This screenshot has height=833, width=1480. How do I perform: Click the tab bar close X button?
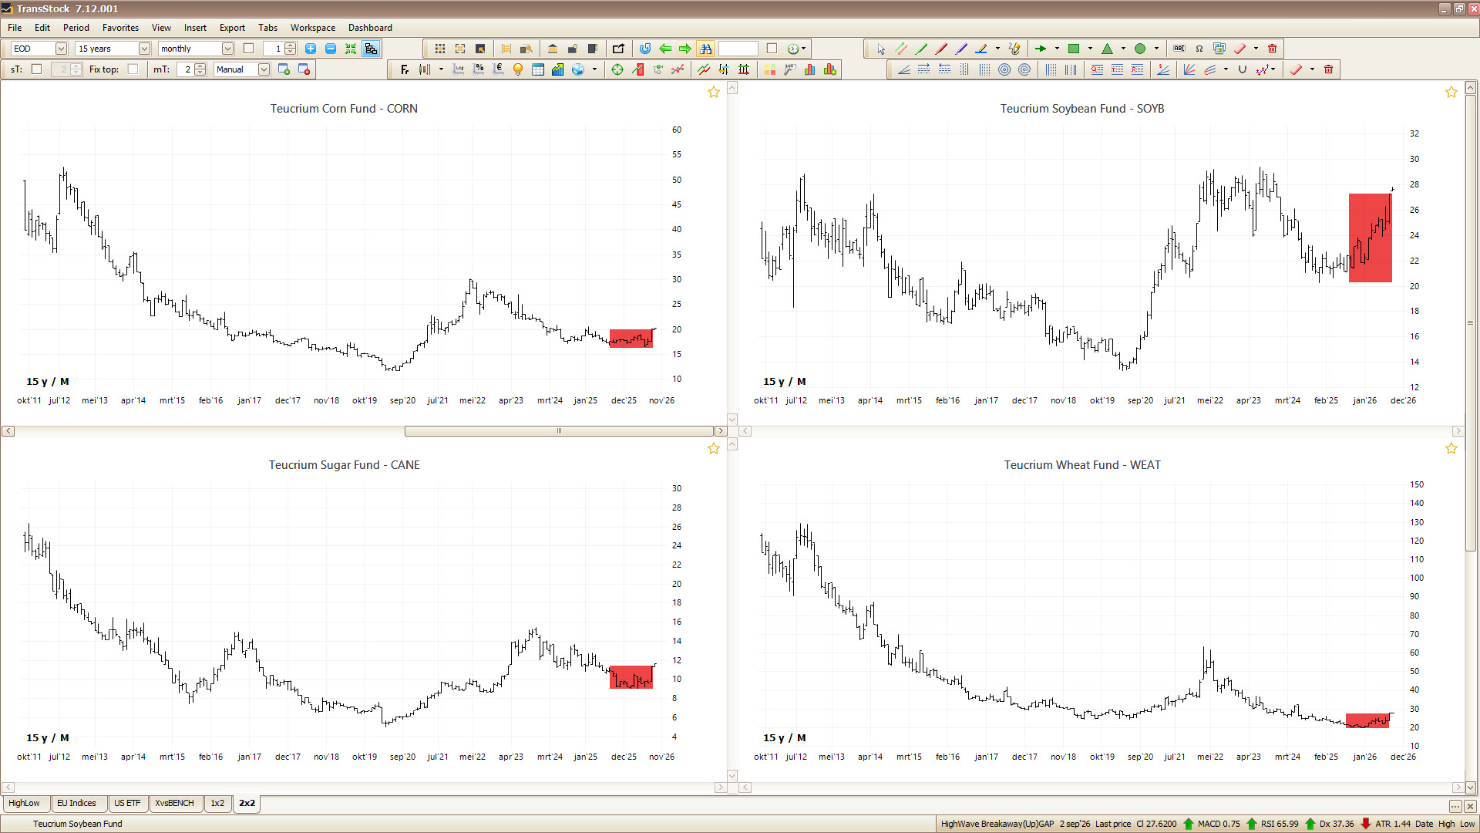[x=1468, y=806]
